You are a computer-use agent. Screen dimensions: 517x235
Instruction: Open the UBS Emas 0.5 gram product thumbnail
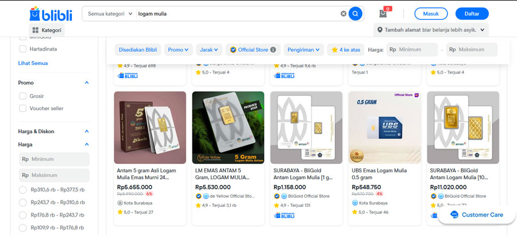pos(384,128)
